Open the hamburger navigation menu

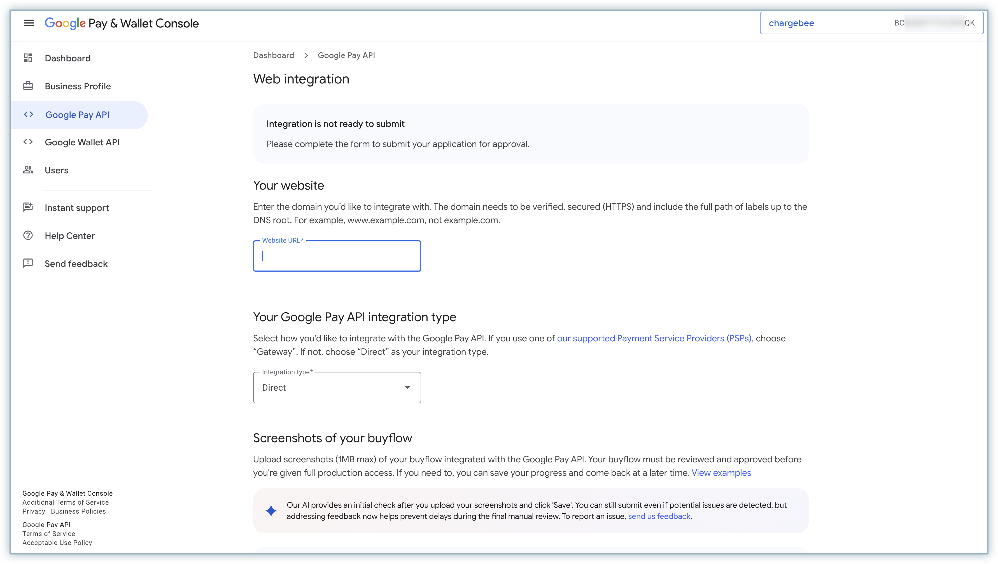(29, 23)
